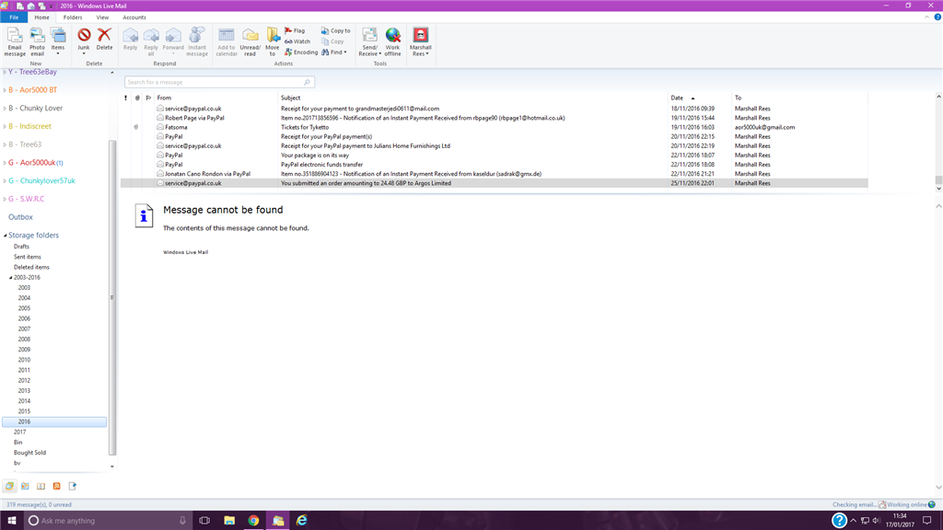
Task: Switch to Calendar view shortcut icon
Action: point(25,486)
